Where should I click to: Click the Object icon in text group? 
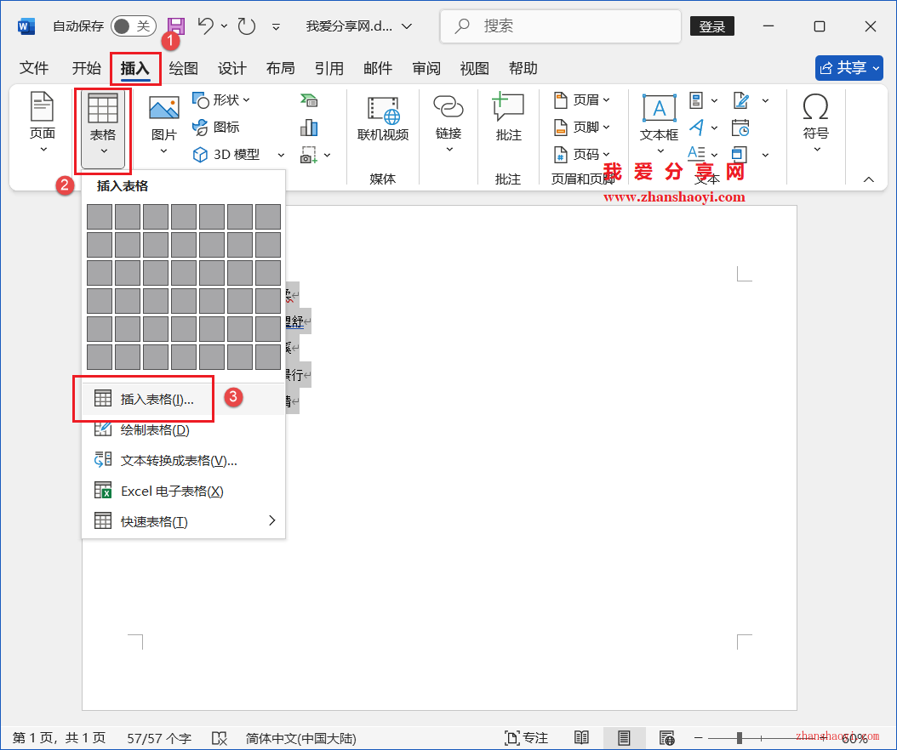click(740, 155)
